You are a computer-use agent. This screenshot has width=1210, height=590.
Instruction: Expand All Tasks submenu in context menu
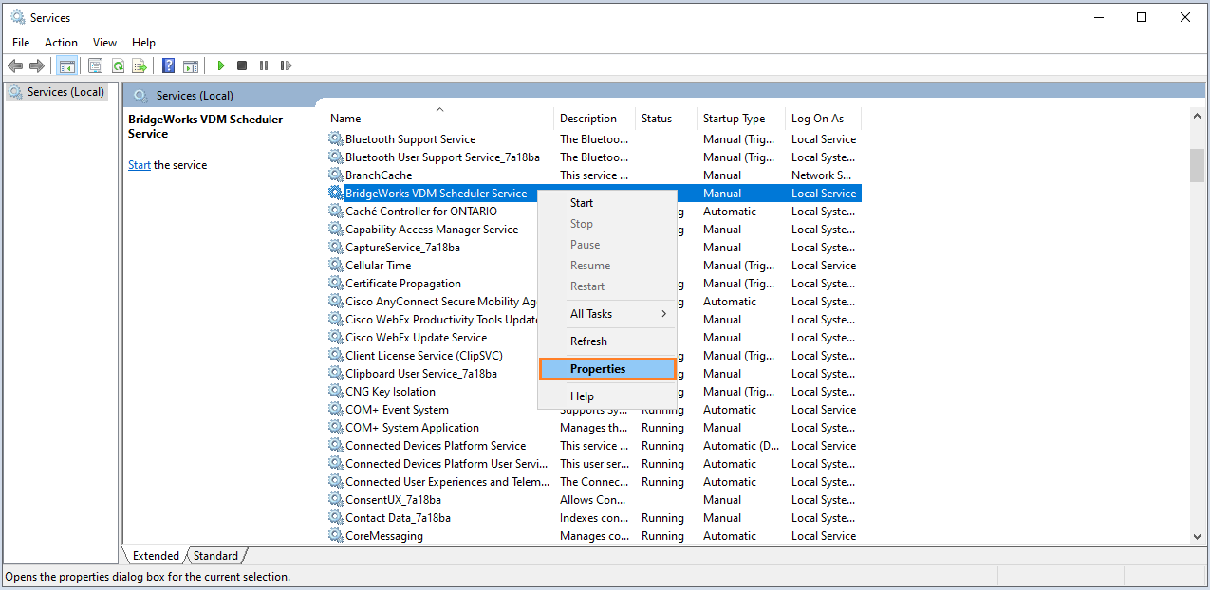(607, 313)
